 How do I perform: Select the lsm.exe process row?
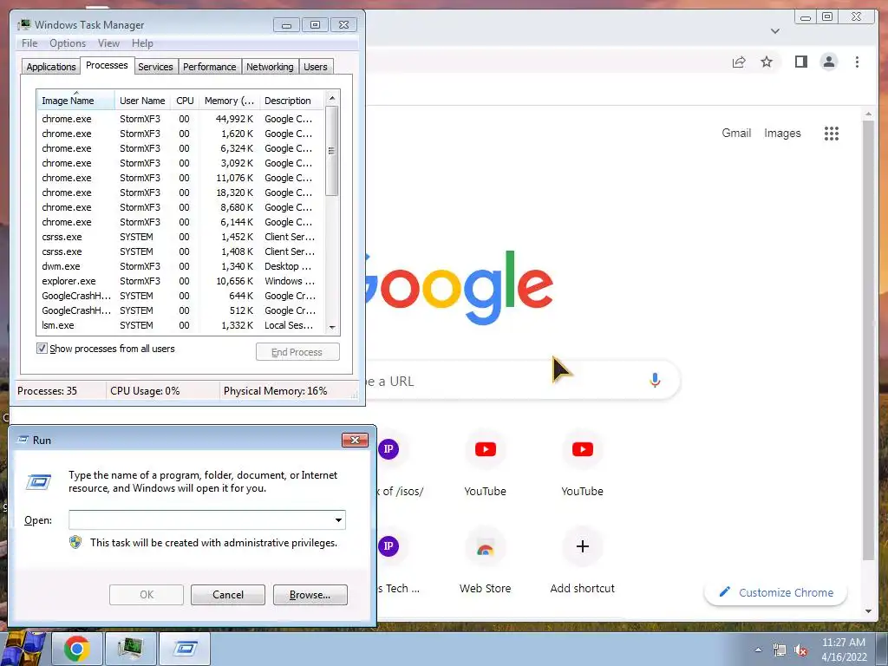click(180, 325)
